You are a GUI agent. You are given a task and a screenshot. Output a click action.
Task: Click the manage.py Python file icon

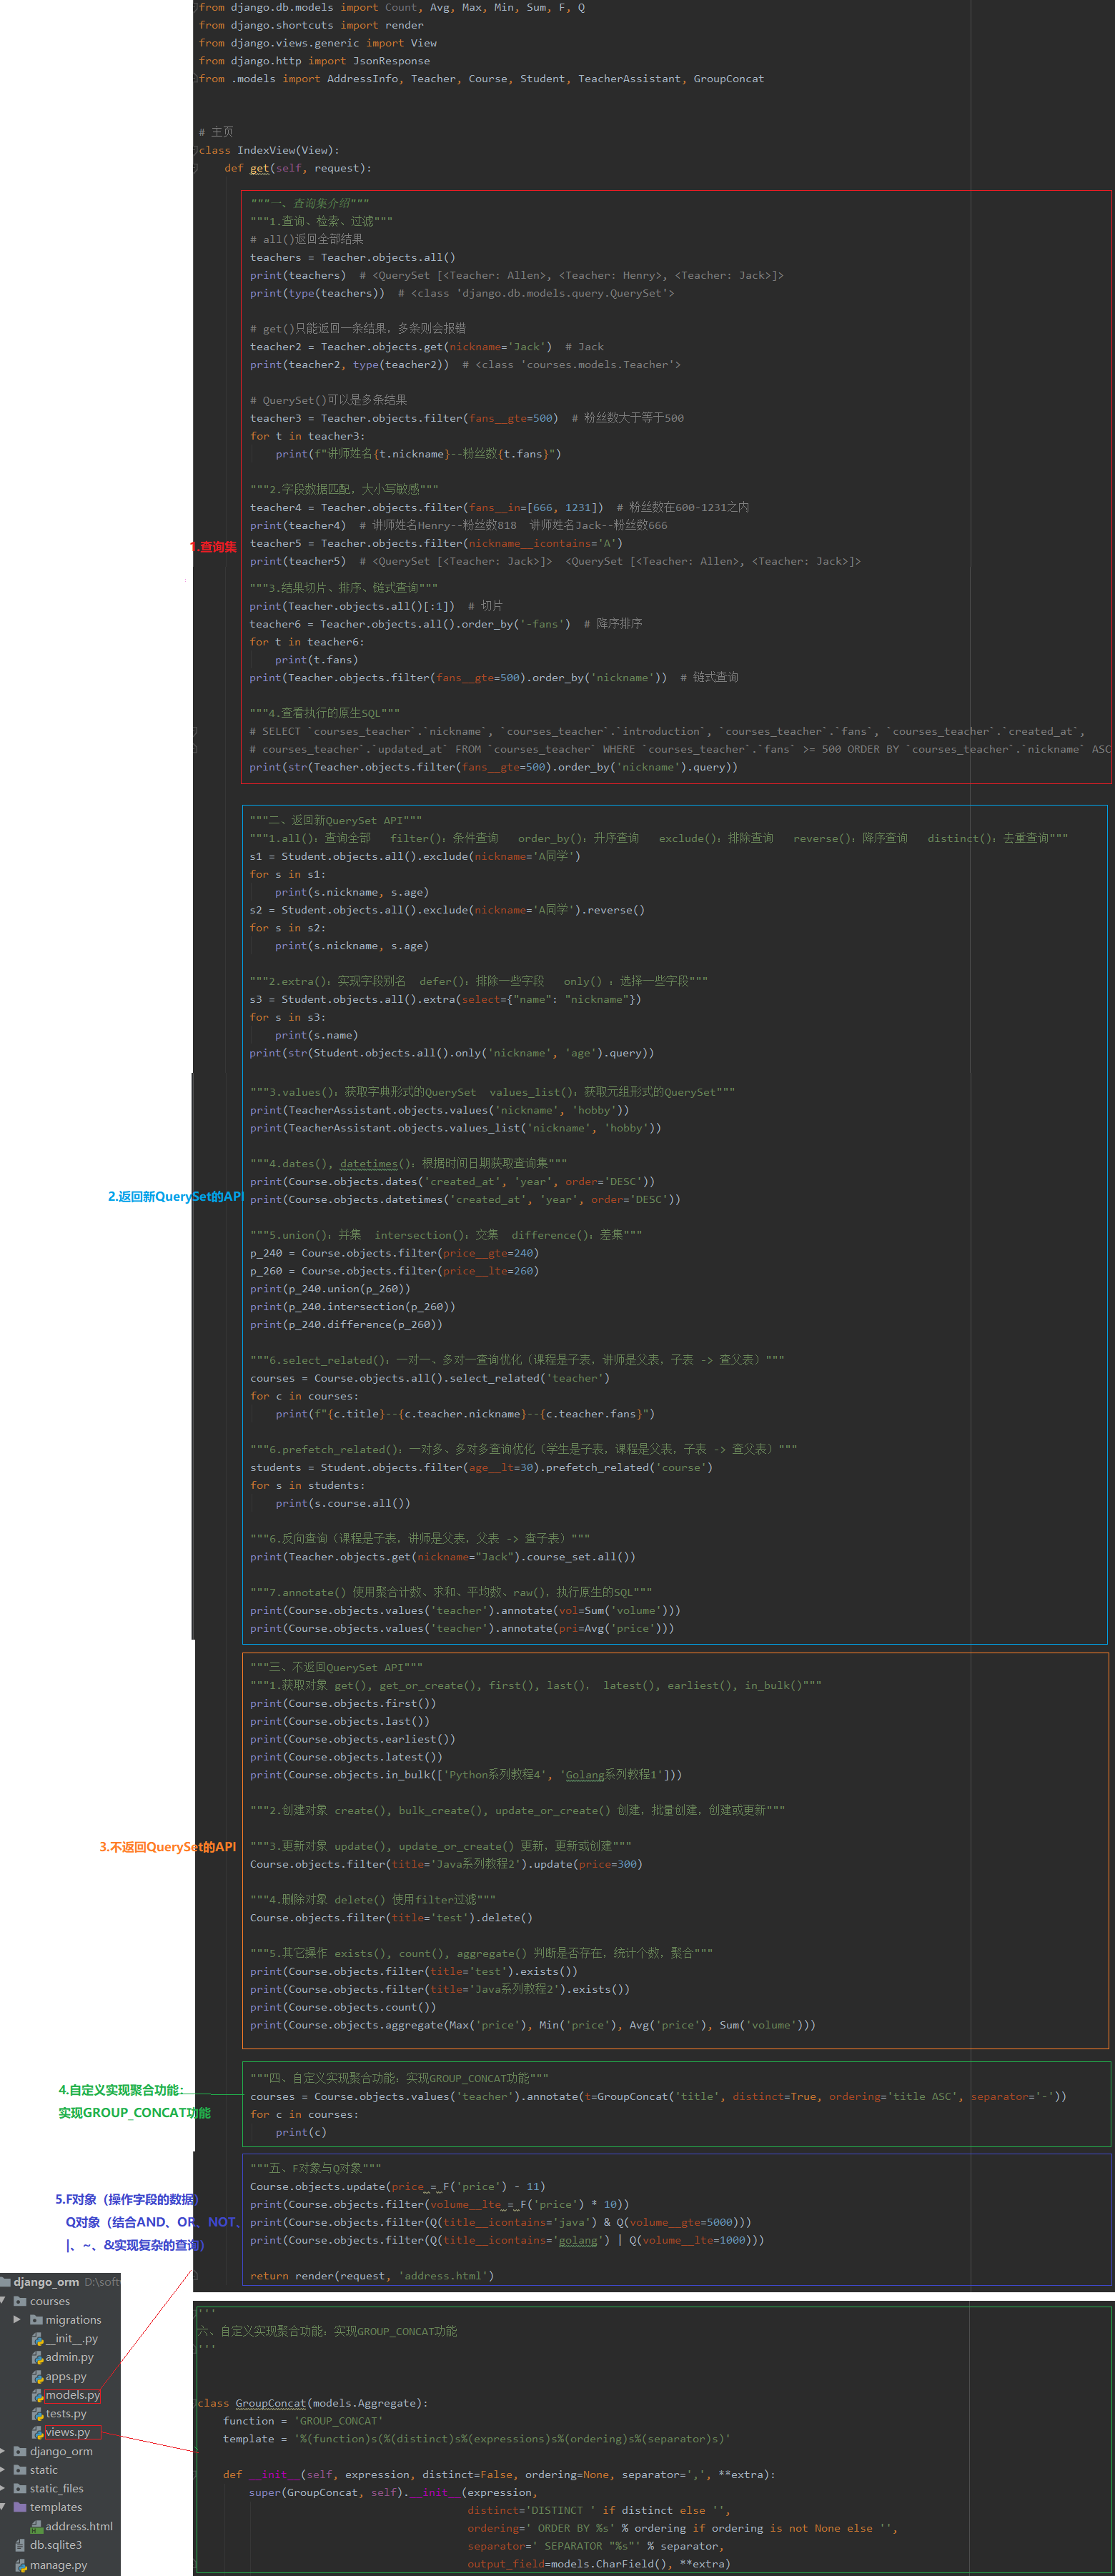point(20,2565)
